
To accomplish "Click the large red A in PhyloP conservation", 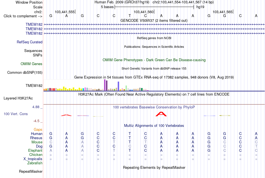I will 161,114.
